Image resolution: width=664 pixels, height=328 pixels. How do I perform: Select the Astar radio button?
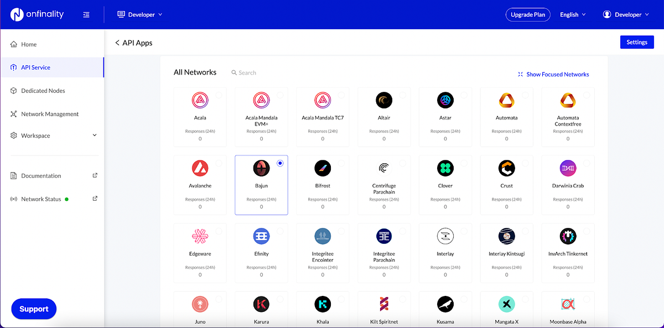pos(464,95)
